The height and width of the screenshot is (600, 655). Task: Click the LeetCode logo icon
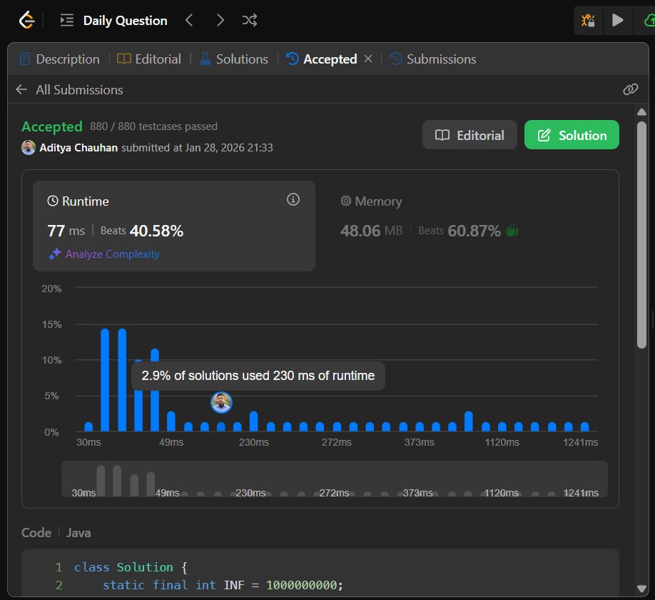point(27,20)
